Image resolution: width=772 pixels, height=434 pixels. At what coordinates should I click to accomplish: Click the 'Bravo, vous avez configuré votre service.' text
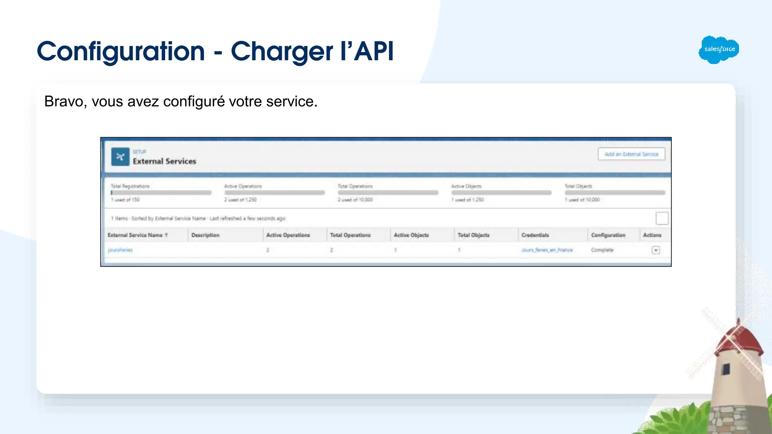point(181,101)
